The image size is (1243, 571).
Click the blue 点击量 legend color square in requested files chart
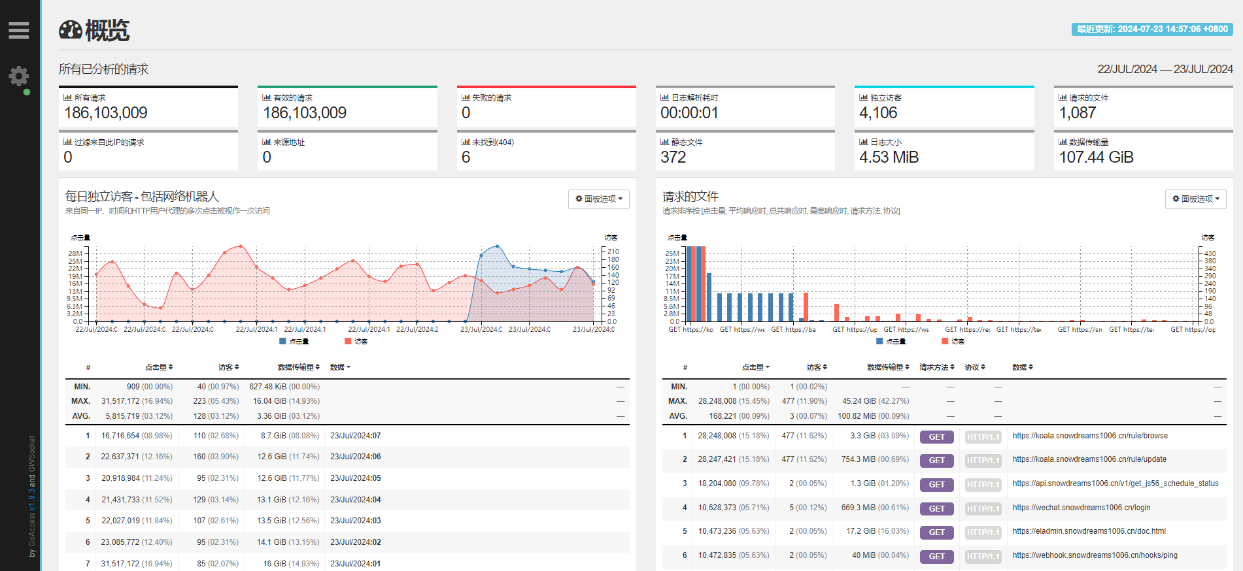click(879, 341)
